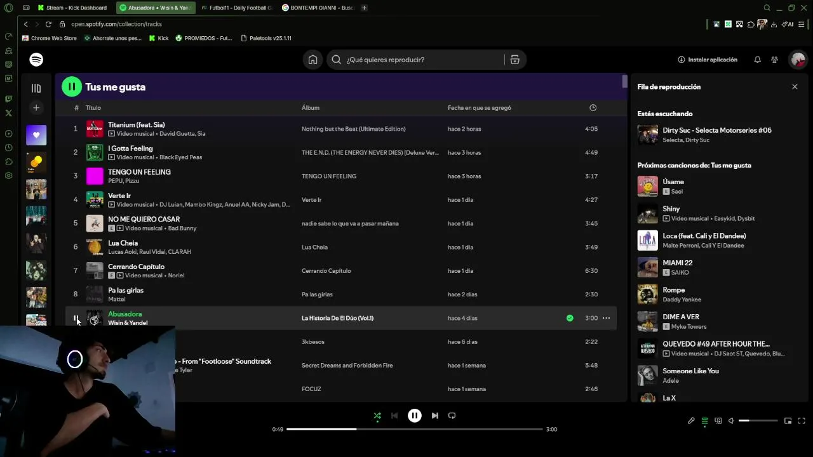Open the PROMIEDOS bookmark

click(203, 38)
